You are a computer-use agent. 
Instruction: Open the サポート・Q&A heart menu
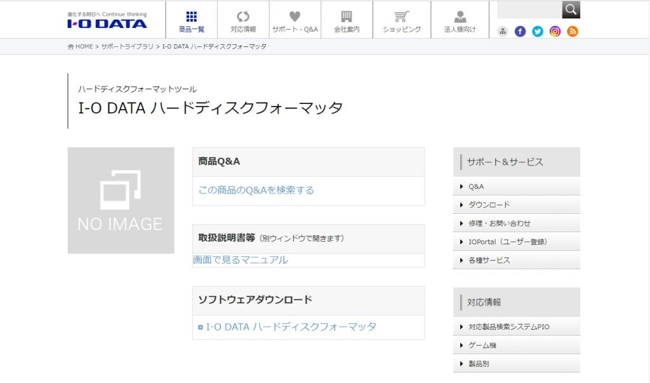tap(295, 22)
